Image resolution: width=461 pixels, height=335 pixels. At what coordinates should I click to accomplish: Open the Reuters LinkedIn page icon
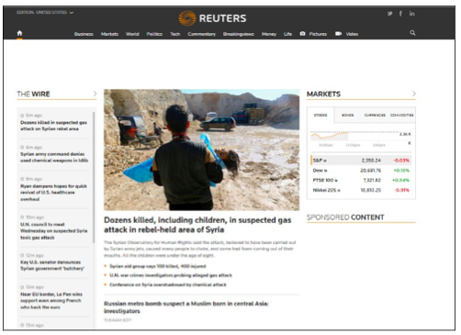411,14
